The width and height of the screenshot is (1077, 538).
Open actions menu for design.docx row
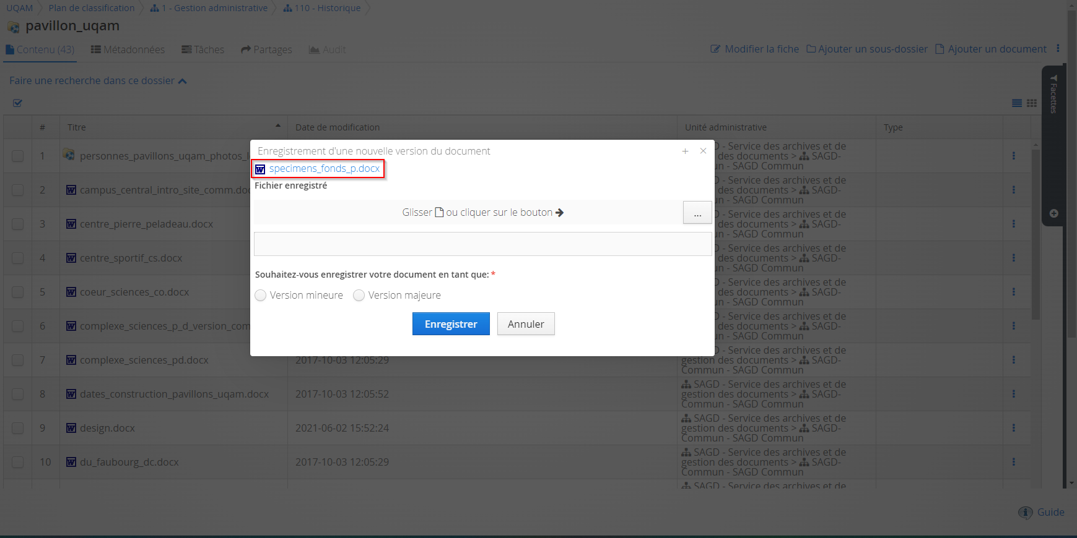1013,428
